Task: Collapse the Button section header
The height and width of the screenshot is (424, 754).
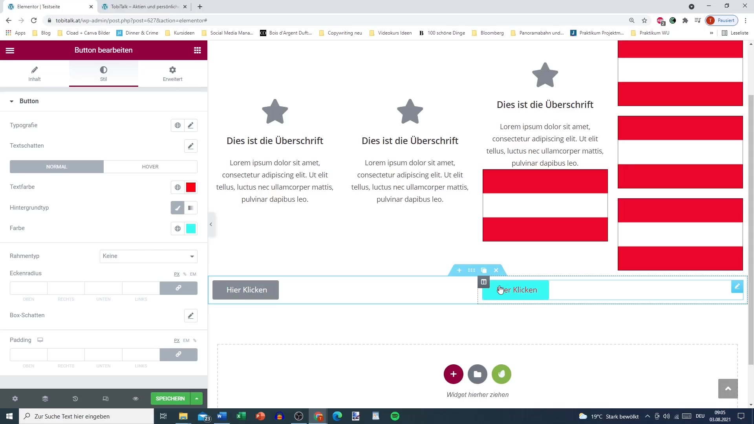Action: [104, 101]
